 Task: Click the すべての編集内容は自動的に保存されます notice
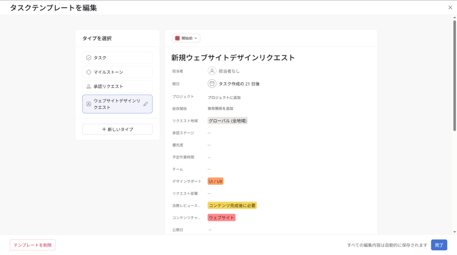tap(387, 245)
